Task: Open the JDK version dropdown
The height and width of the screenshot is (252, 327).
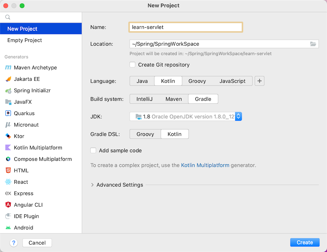Action: [x=238, y=116]
